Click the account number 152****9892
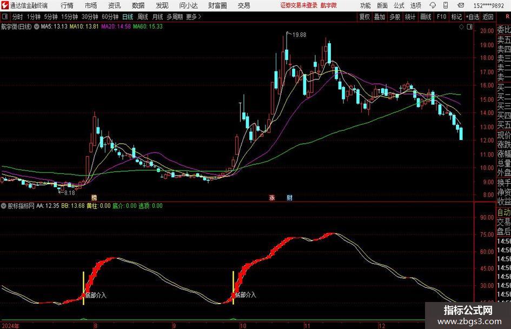The height and width of the screenshot is (329, 511). [488, 5]
